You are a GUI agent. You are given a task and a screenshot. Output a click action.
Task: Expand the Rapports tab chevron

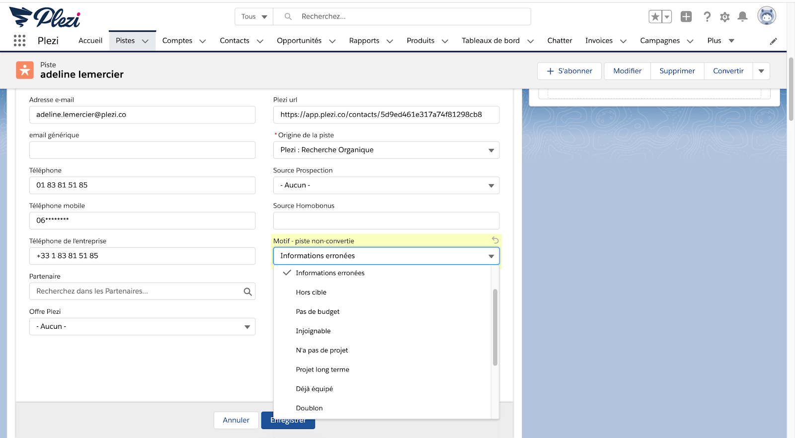390,41
